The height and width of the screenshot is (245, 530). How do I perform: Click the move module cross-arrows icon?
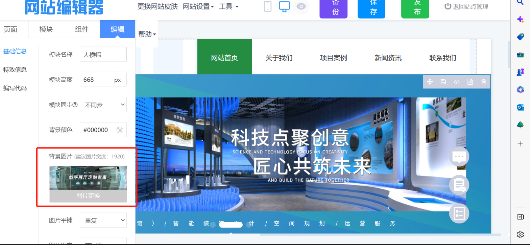click(430, 82)
